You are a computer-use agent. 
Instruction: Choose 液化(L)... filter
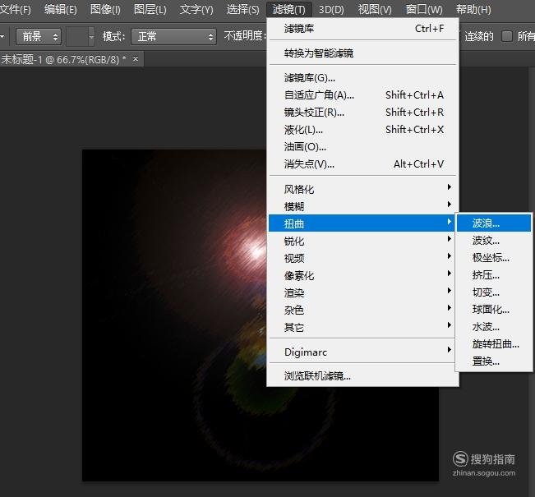pyautogui.click(x=363, y=130)
